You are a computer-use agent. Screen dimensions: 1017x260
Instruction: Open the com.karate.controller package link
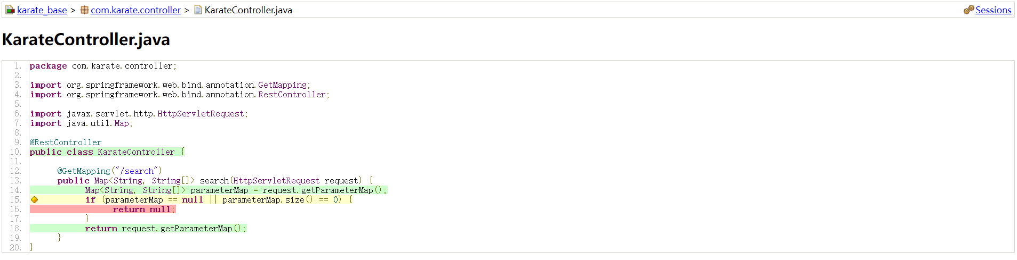[x=135, y=10]
